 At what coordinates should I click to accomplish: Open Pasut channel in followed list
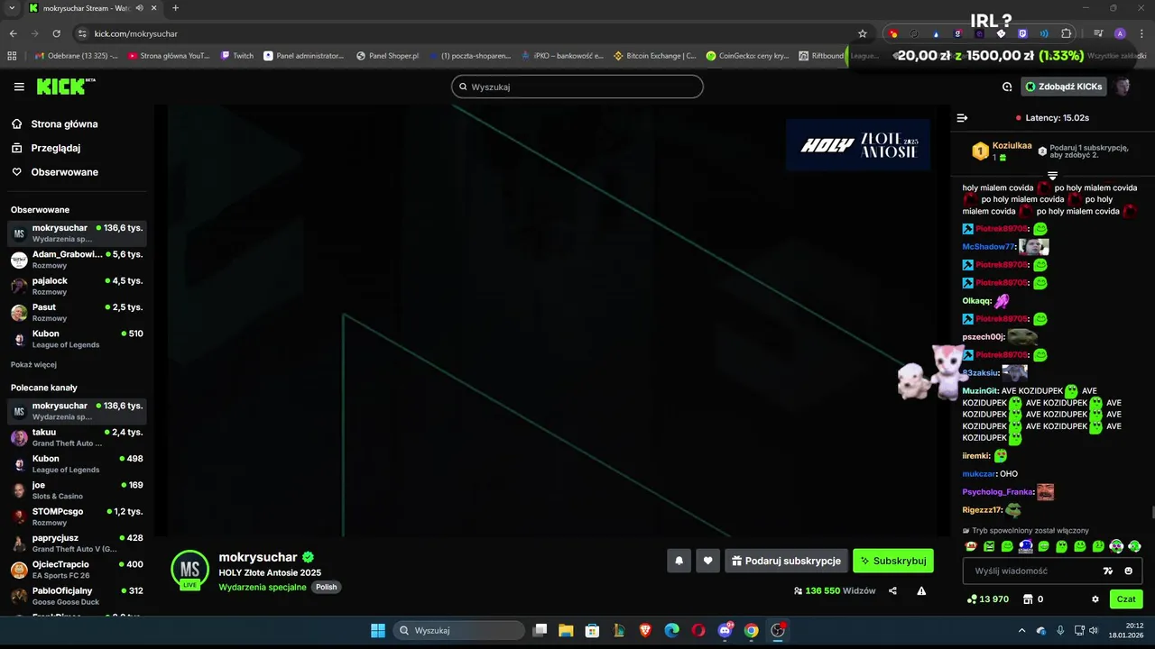coord(77,312)
